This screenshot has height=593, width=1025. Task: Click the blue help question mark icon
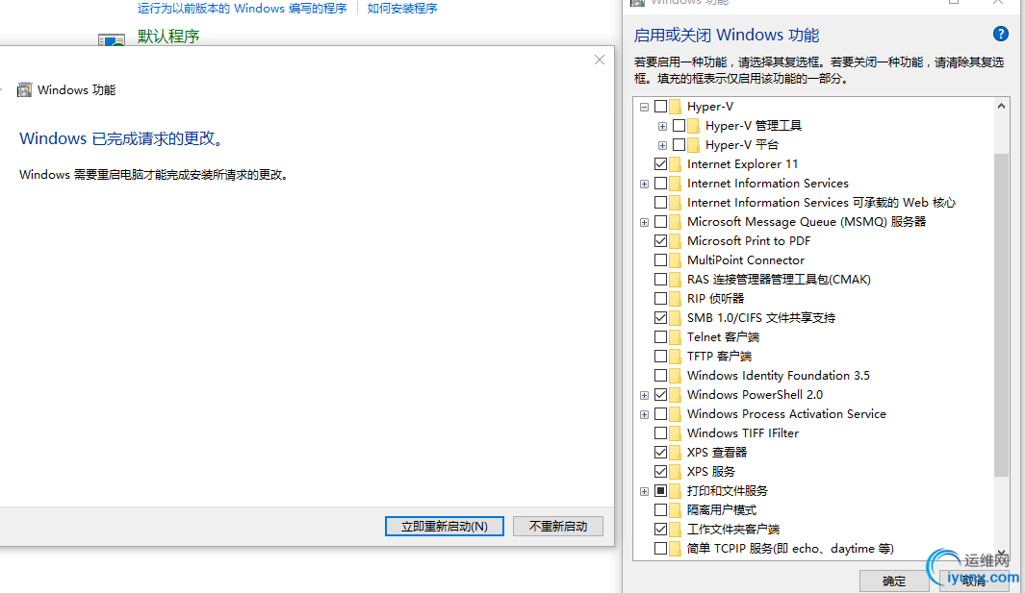tap(1000, 34)
